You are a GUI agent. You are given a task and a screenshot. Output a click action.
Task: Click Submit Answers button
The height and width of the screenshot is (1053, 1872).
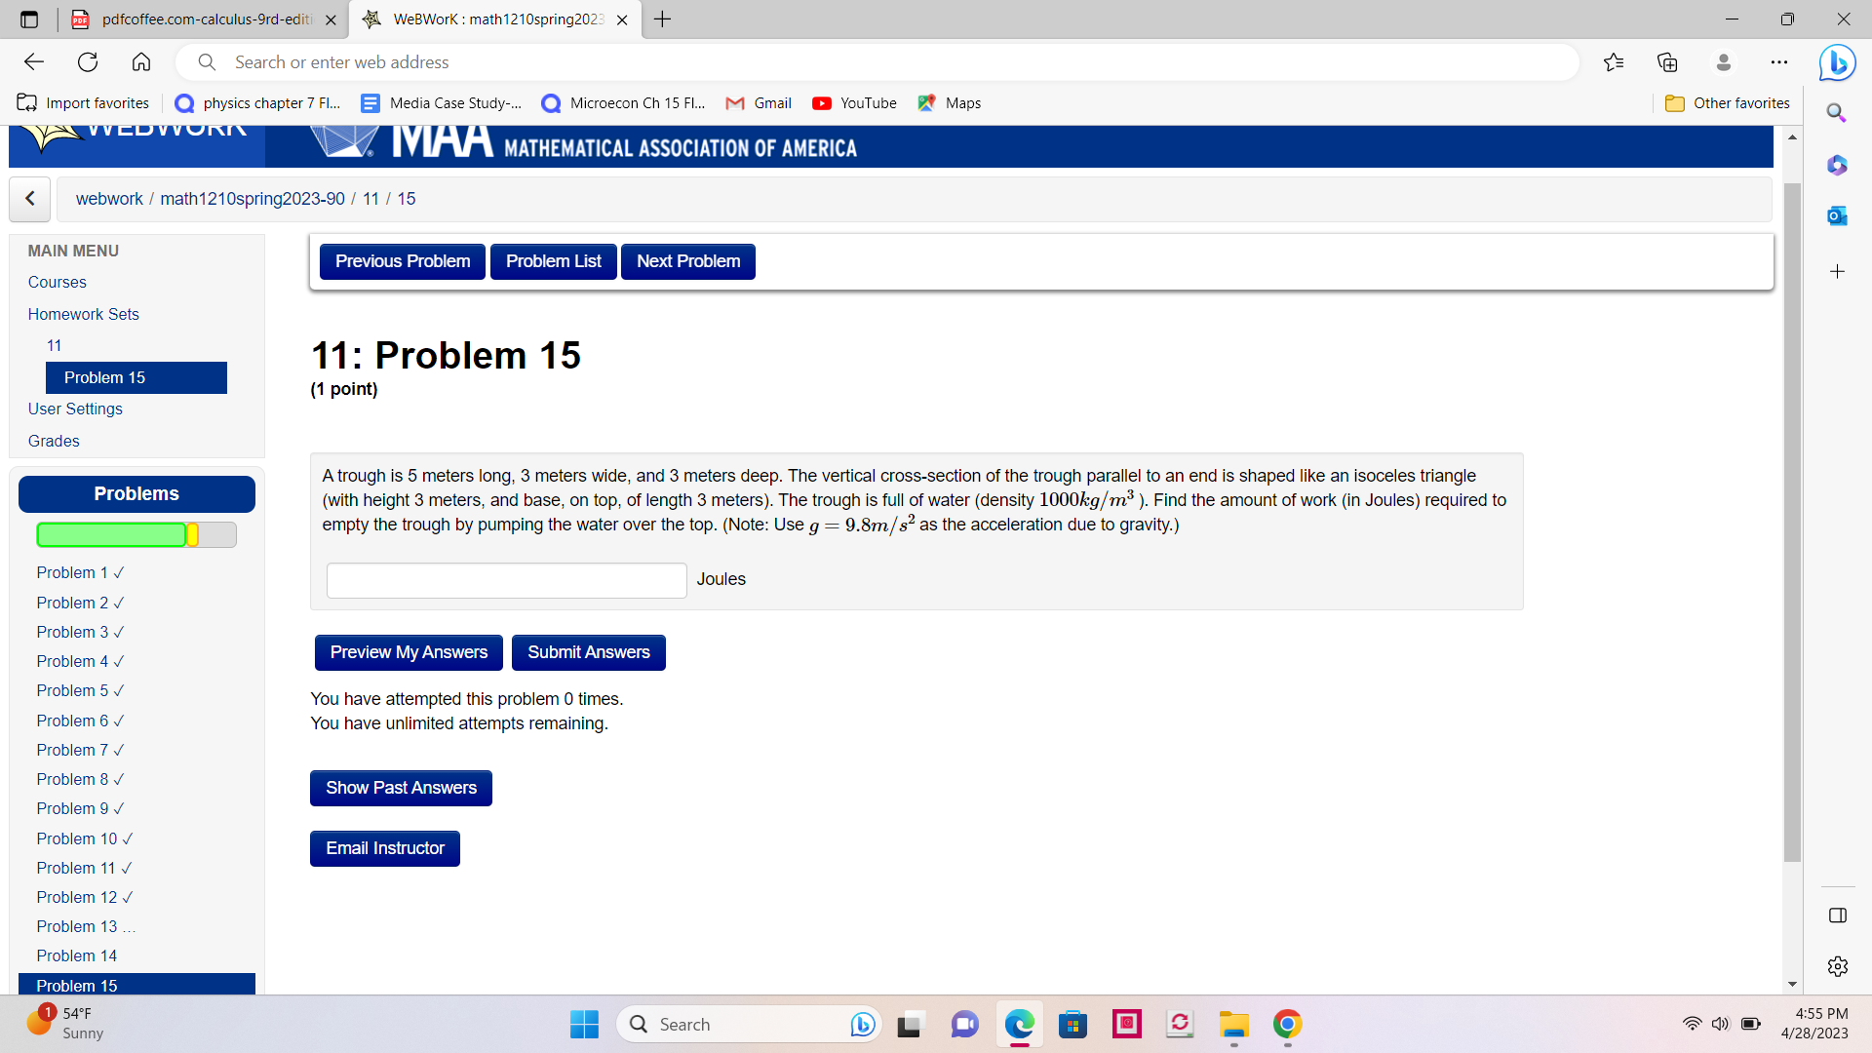588,652
